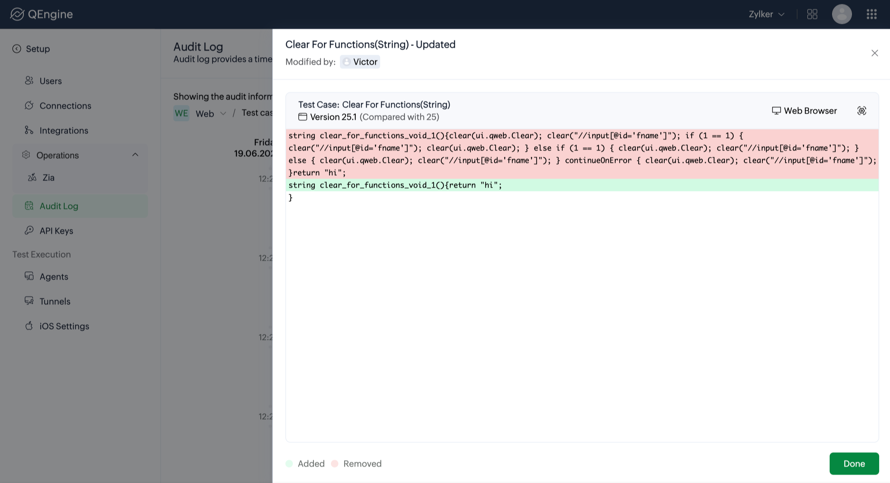This screenshot has height=483, width=890.
Task: Open the dashboard grid icon in header
Action: (x=812, y=14)
